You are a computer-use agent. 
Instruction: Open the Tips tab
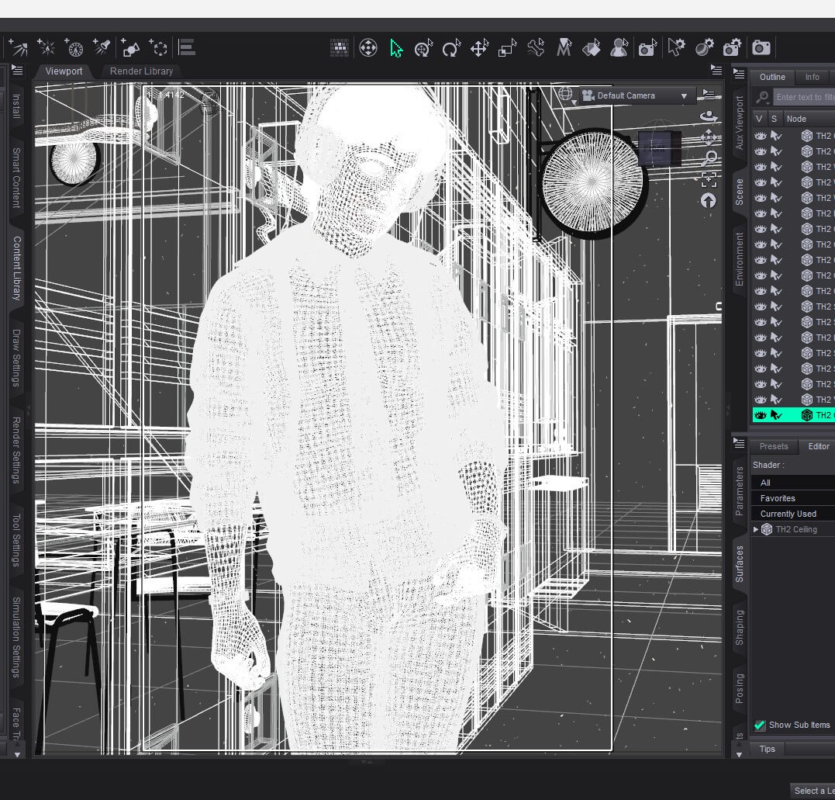[x=767, y=749]
